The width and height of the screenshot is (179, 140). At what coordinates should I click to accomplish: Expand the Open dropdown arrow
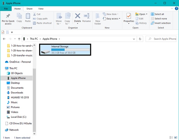point(147,14)
